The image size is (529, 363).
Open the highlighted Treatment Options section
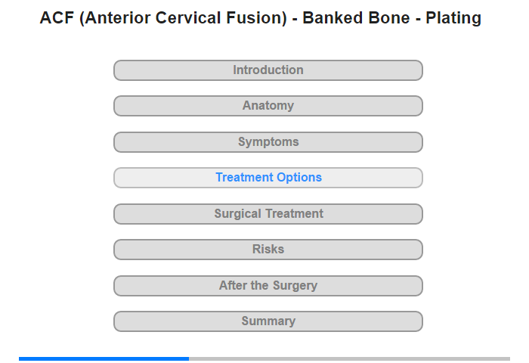pos(268,178)
